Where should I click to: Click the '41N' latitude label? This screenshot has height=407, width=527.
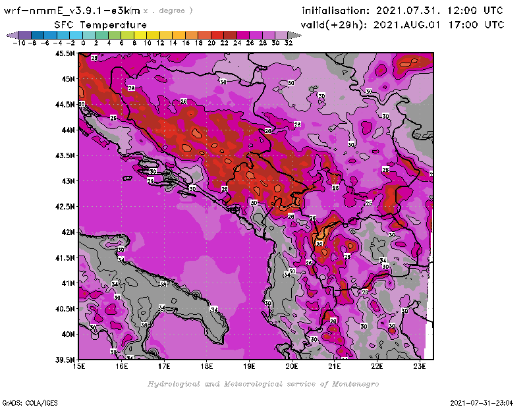68,283
